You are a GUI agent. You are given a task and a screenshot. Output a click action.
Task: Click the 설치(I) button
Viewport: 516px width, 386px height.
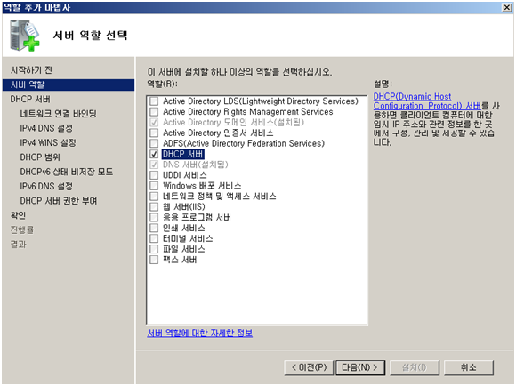pos(415,367)
